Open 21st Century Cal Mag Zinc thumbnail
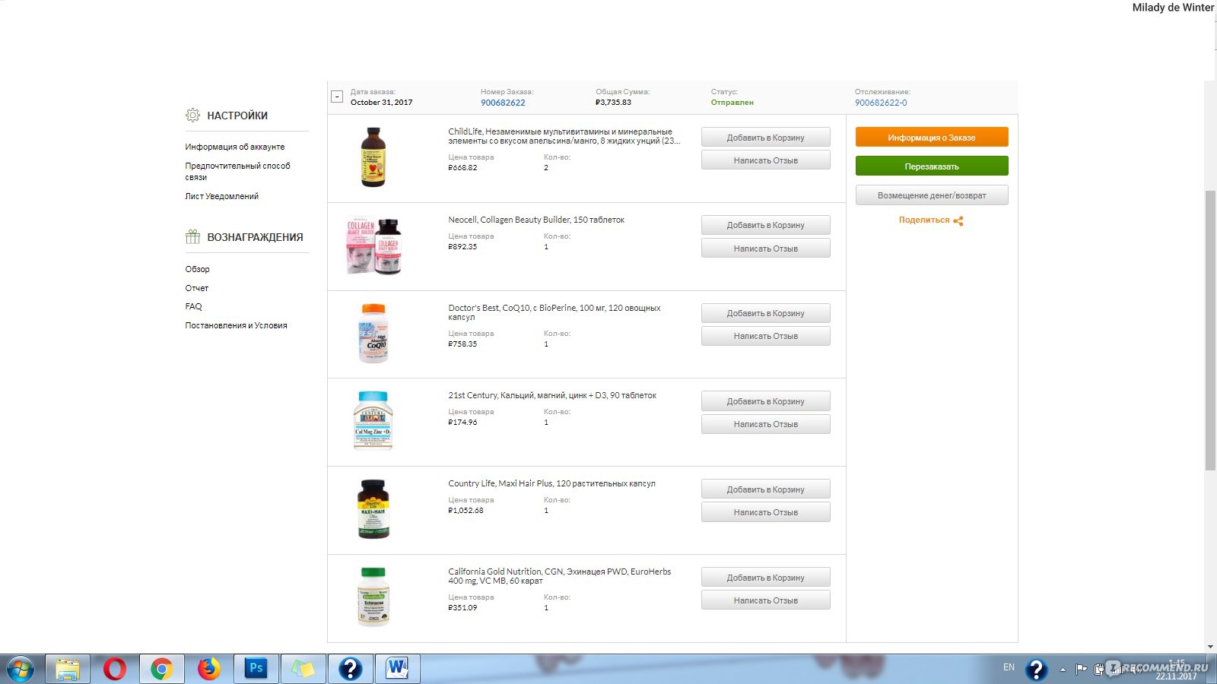 (x=373, y=420)
